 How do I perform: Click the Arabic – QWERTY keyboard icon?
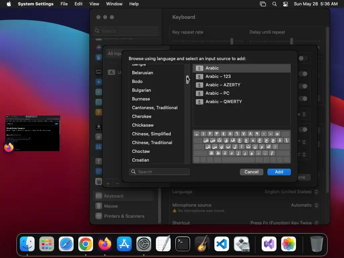point(199,101)
